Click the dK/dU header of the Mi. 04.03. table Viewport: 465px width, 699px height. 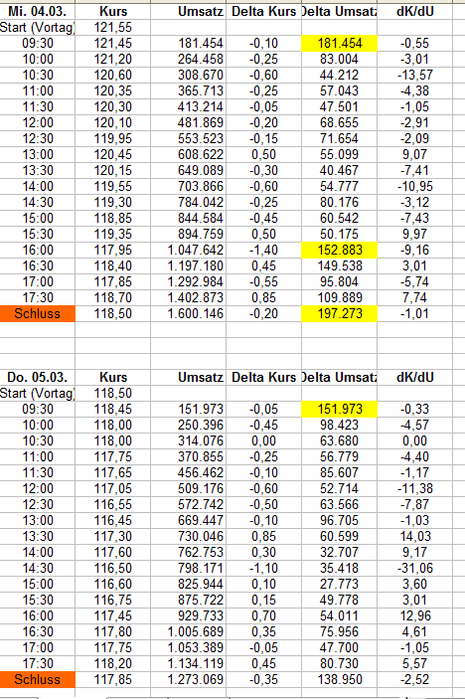pos(414,11)
